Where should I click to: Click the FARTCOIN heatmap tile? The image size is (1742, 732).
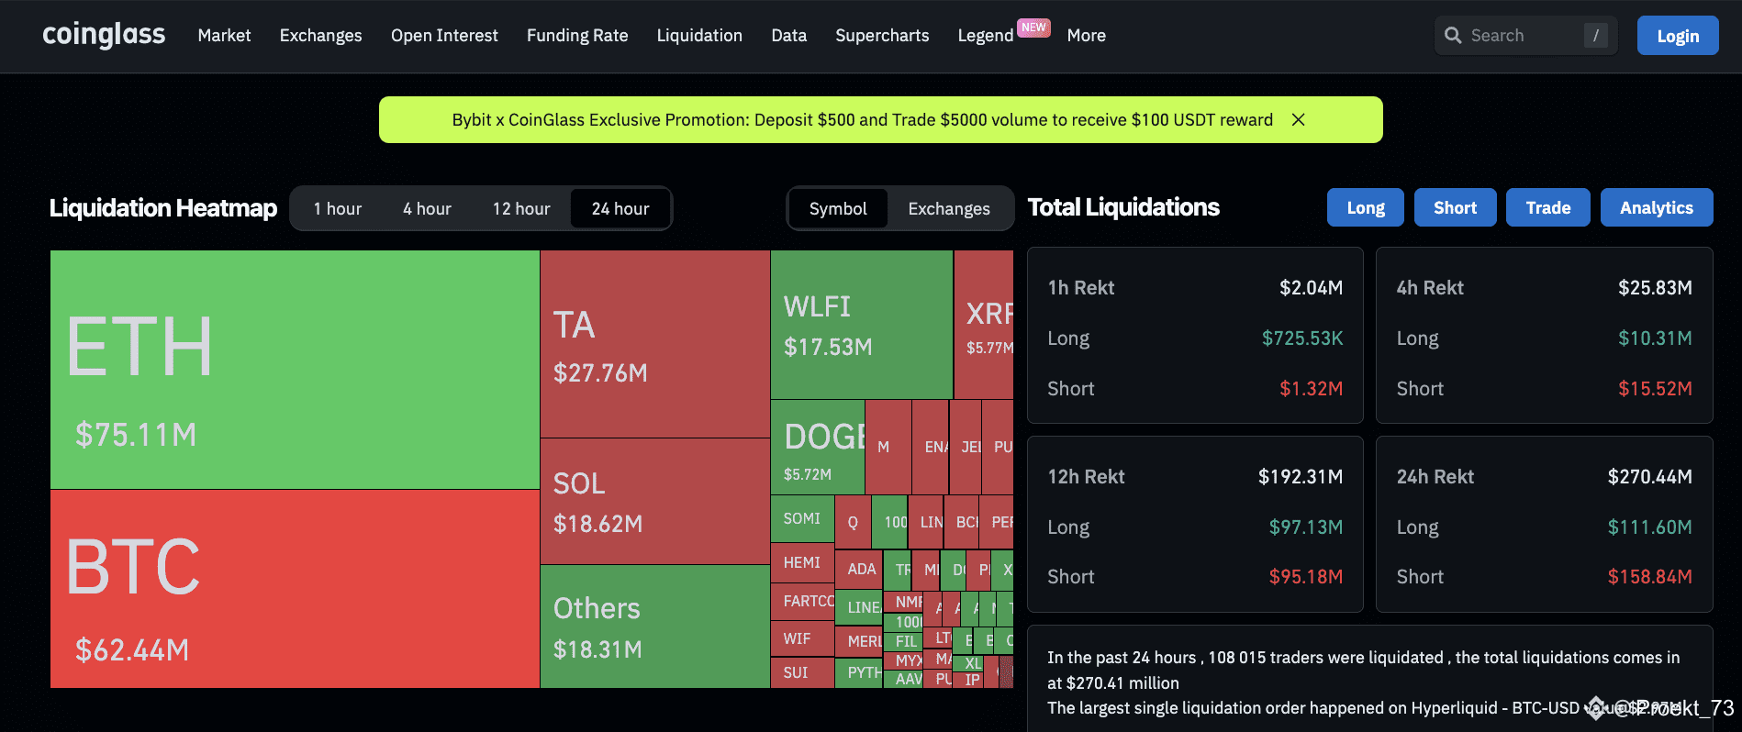tap(802, 602)
